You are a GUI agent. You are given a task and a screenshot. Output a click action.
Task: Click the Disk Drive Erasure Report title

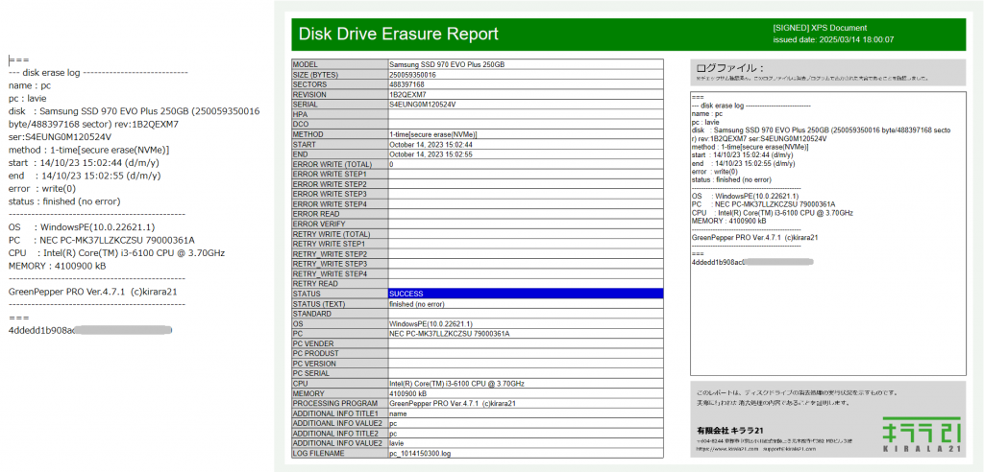pyautogui.click(x=399, y=35)
